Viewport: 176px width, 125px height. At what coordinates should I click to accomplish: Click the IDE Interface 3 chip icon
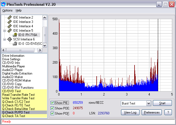pyautogui.click(x=10, y=22)
